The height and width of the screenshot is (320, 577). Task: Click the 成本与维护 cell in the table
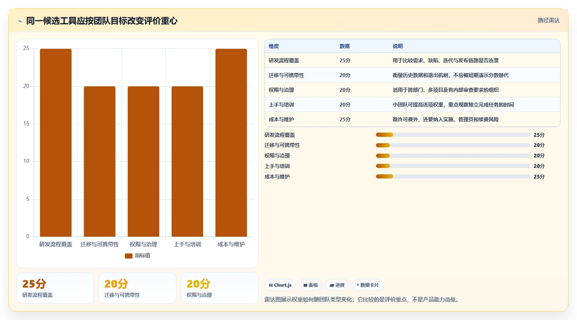click(281, 120)
